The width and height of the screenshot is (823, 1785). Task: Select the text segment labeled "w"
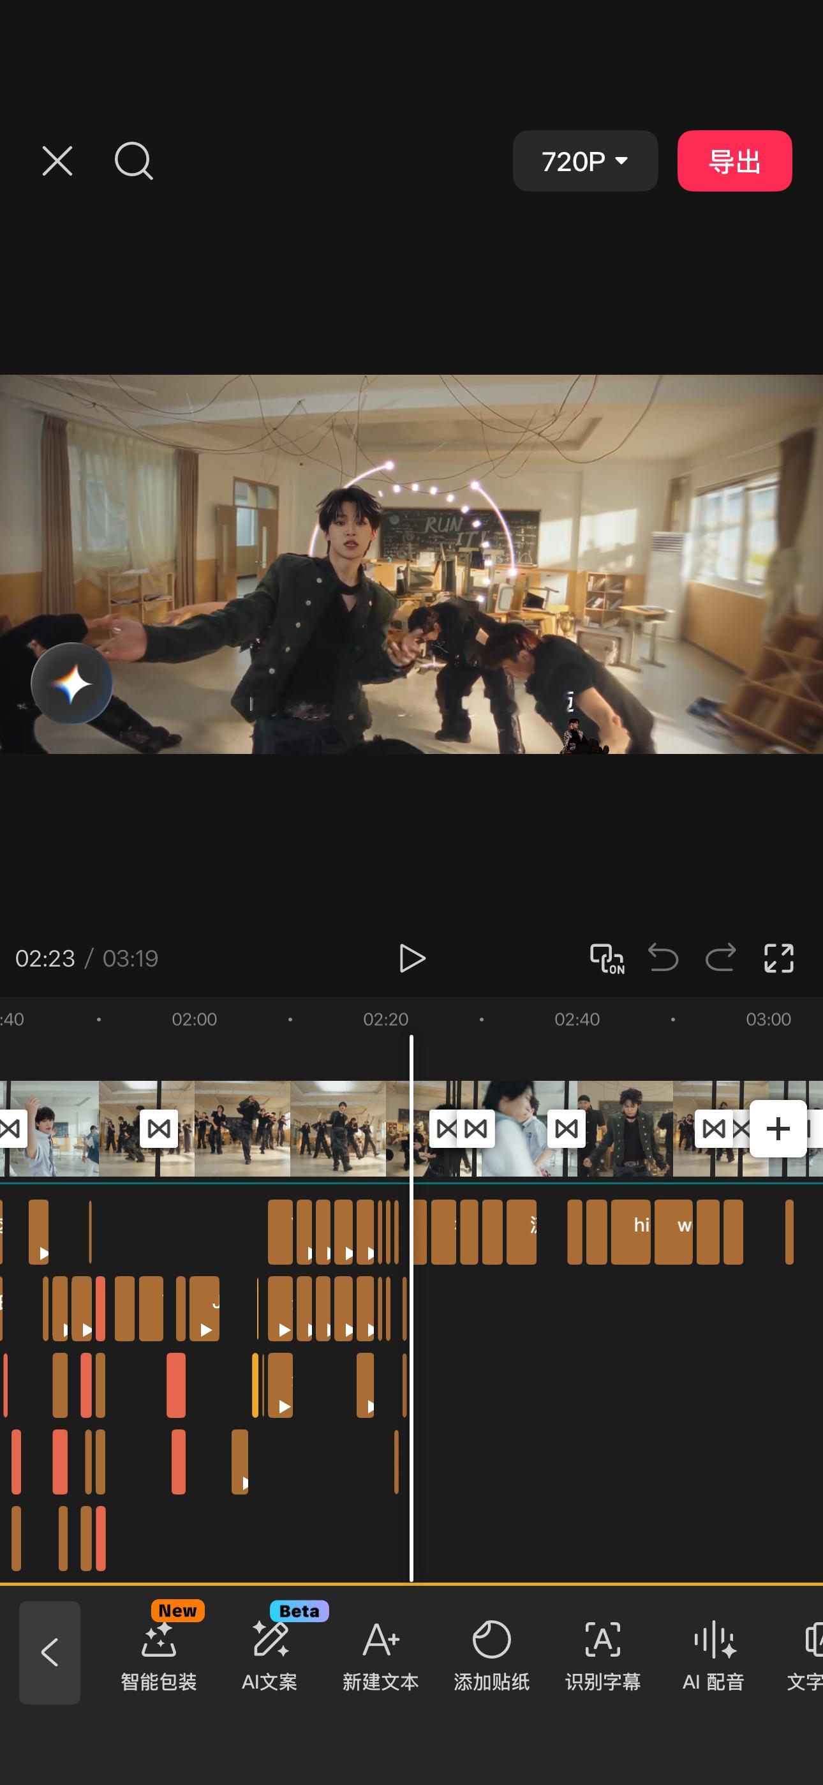coord(673,1232)
